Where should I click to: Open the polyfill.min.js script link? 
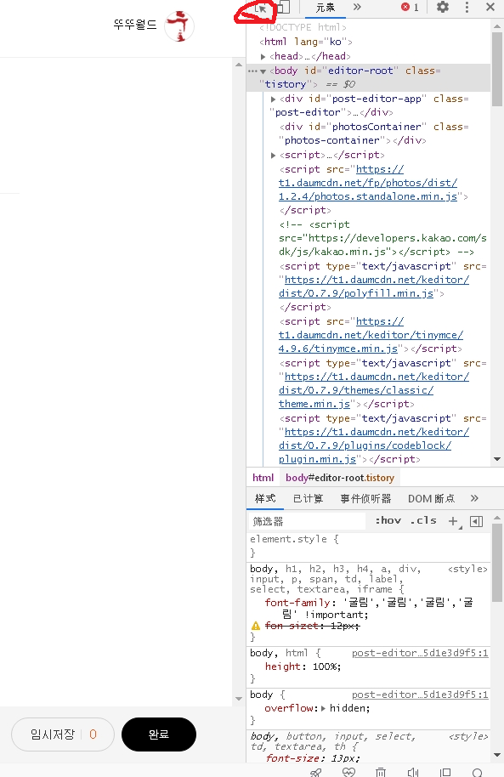[x=374, y=286]
